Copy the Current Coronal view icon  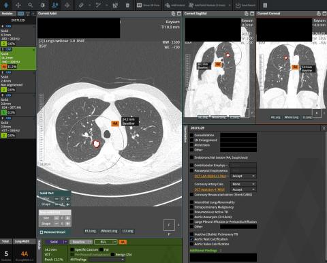319,14
